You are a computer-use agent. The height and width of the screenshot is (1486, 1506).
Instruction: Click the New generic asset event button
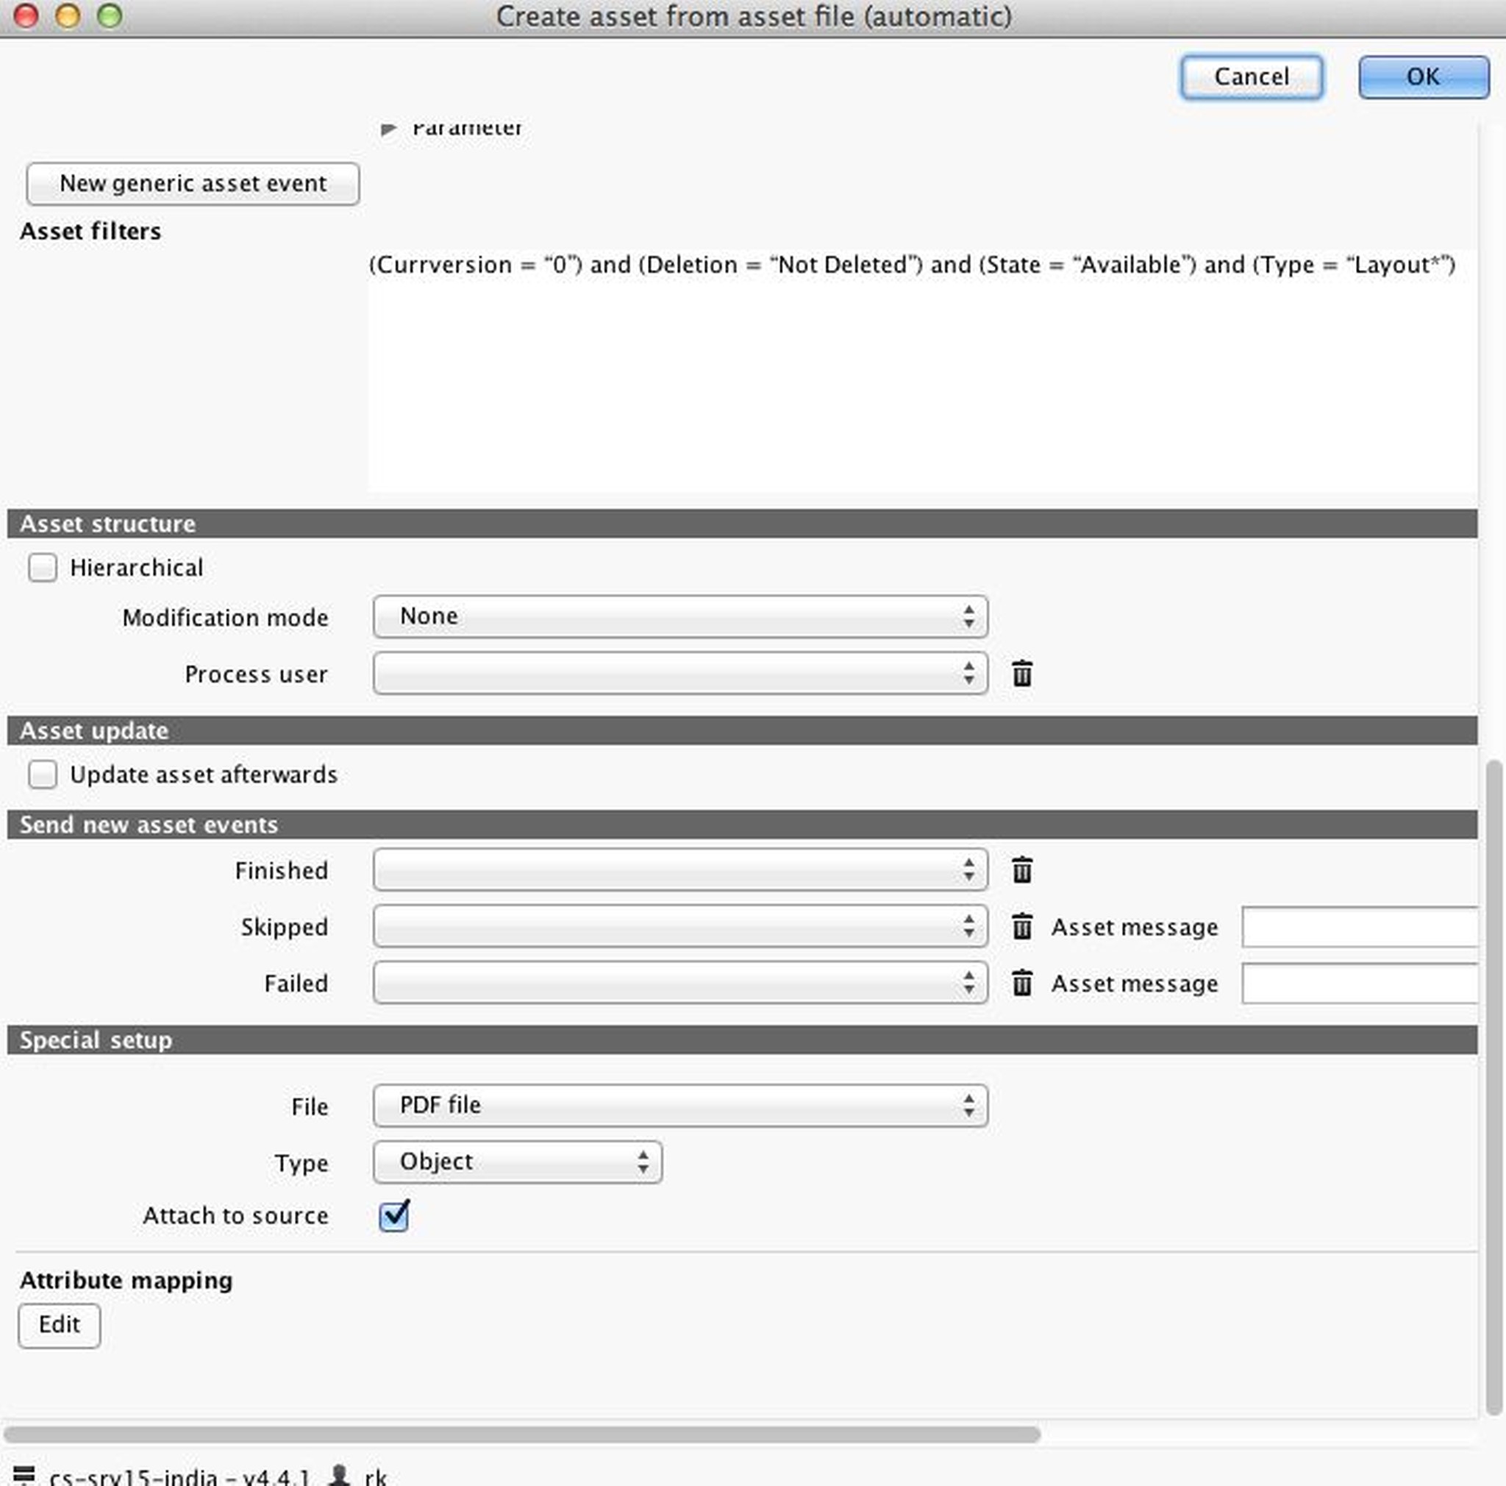point(193,184)
